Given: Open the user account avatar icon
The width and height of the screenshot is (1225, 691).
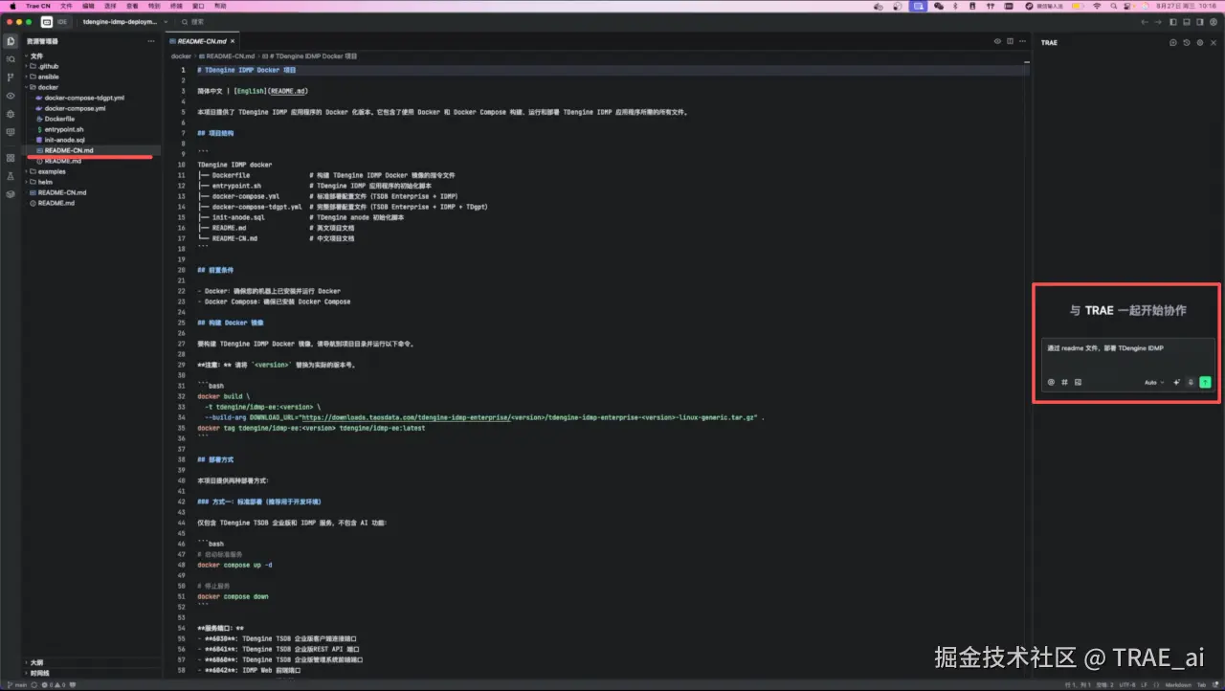Looking at the screenshot, I should coord(1214,21).
